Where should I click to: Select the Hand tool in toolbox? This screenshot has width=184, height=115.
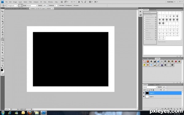tap(2, 63)
